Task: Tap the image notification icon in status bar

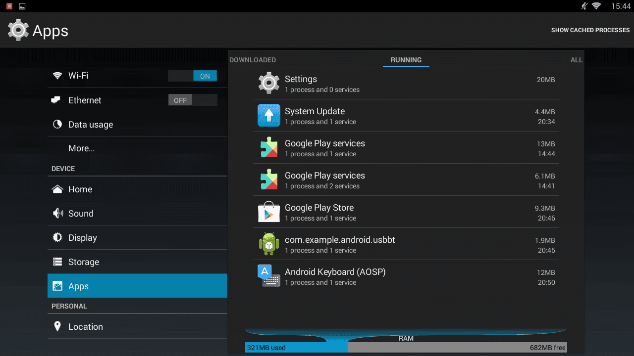Action: pos(22,6)
